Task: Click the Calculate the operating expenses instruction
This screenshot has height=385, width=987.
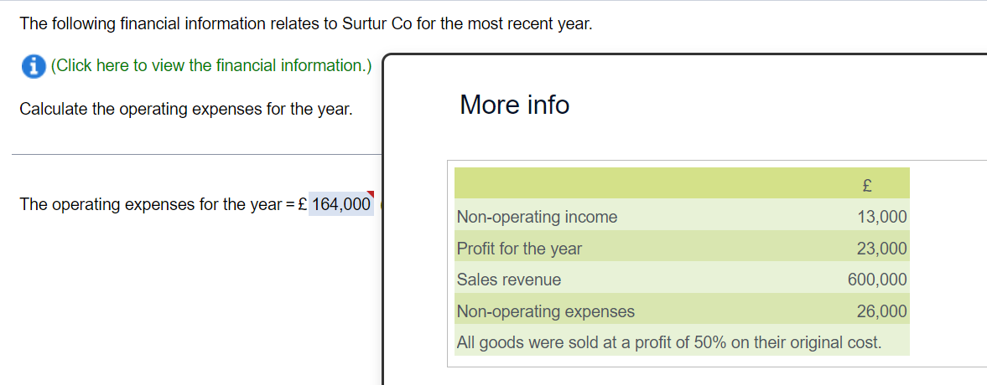Action: click(x=185, y=110)
